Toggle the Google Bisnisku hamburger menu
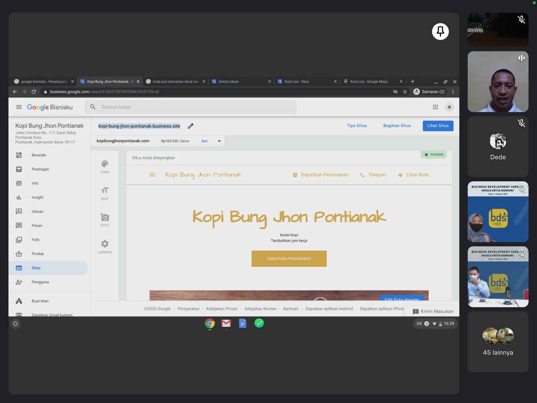The height and width of the screenshot is (403, 537). (19, 107)
